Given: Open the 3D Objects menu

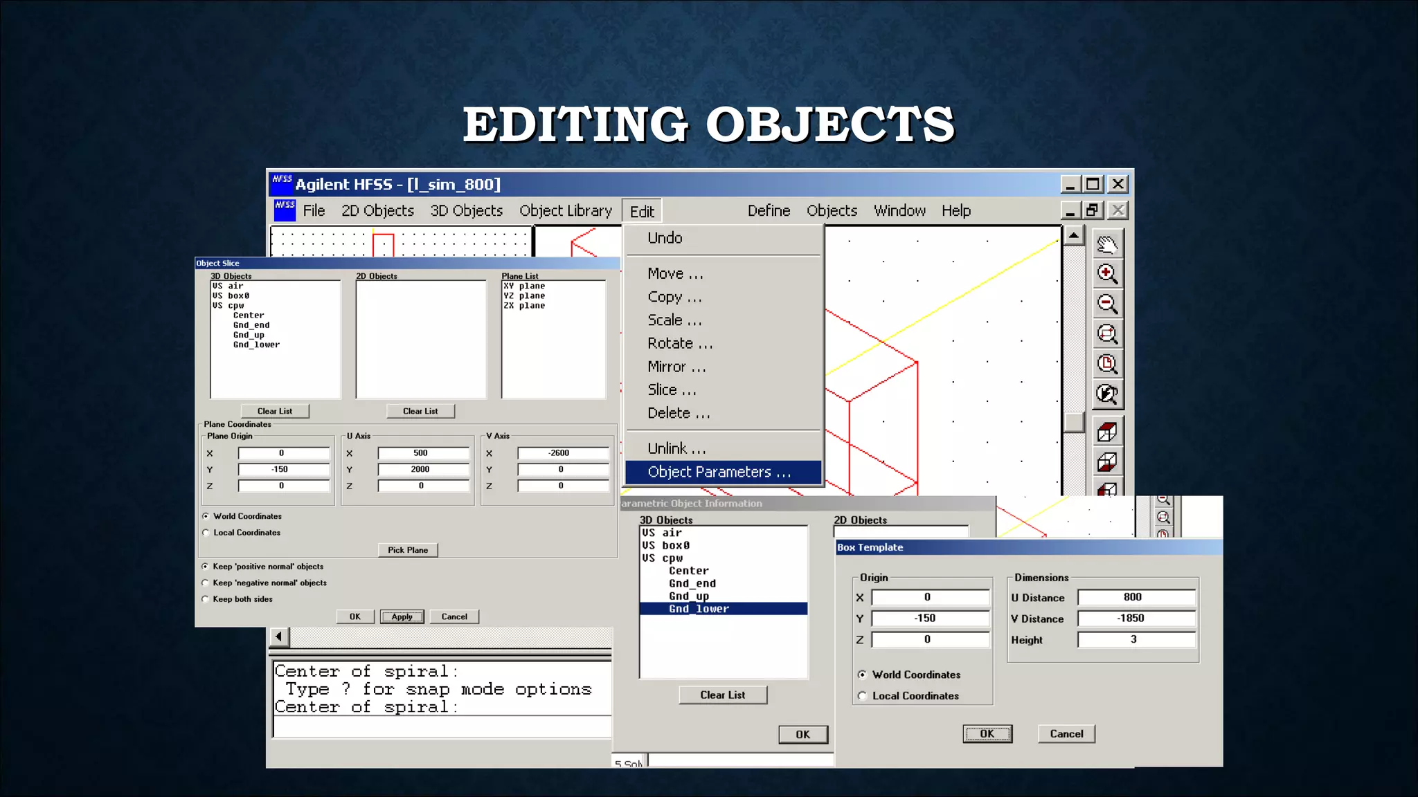Looking at the screenshot, I should point(466,210).
